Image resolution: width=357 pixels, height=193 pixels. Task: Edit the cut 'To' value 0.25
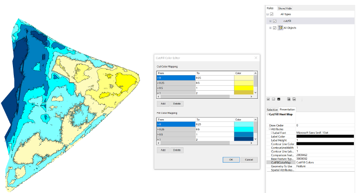[215, 78]
